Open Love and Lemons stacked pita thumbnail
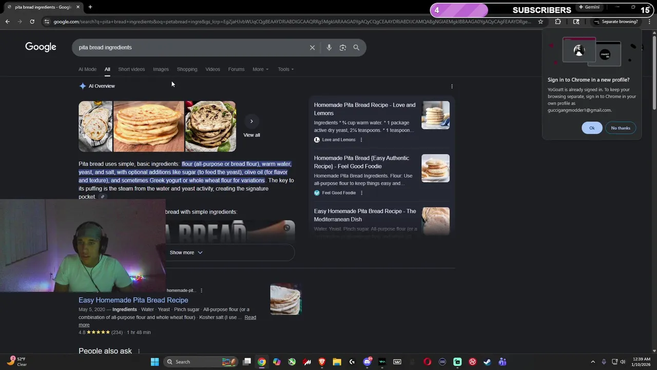 point(435,115)
